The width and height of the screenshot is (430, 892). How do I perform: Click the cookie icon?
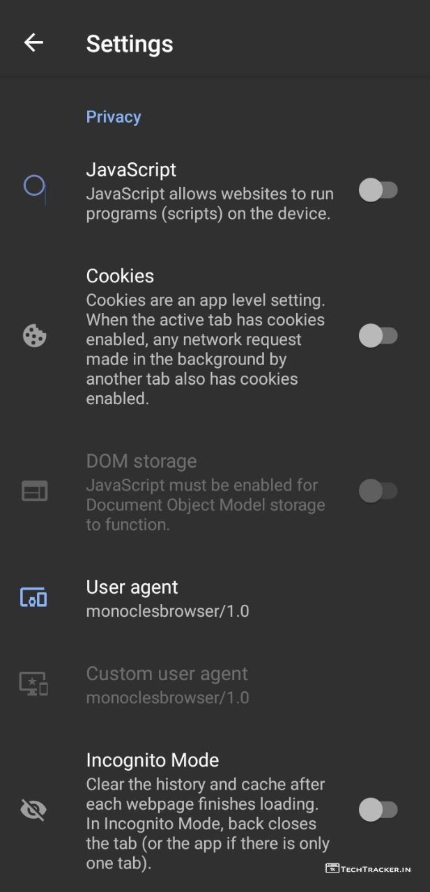coord(34,336)
